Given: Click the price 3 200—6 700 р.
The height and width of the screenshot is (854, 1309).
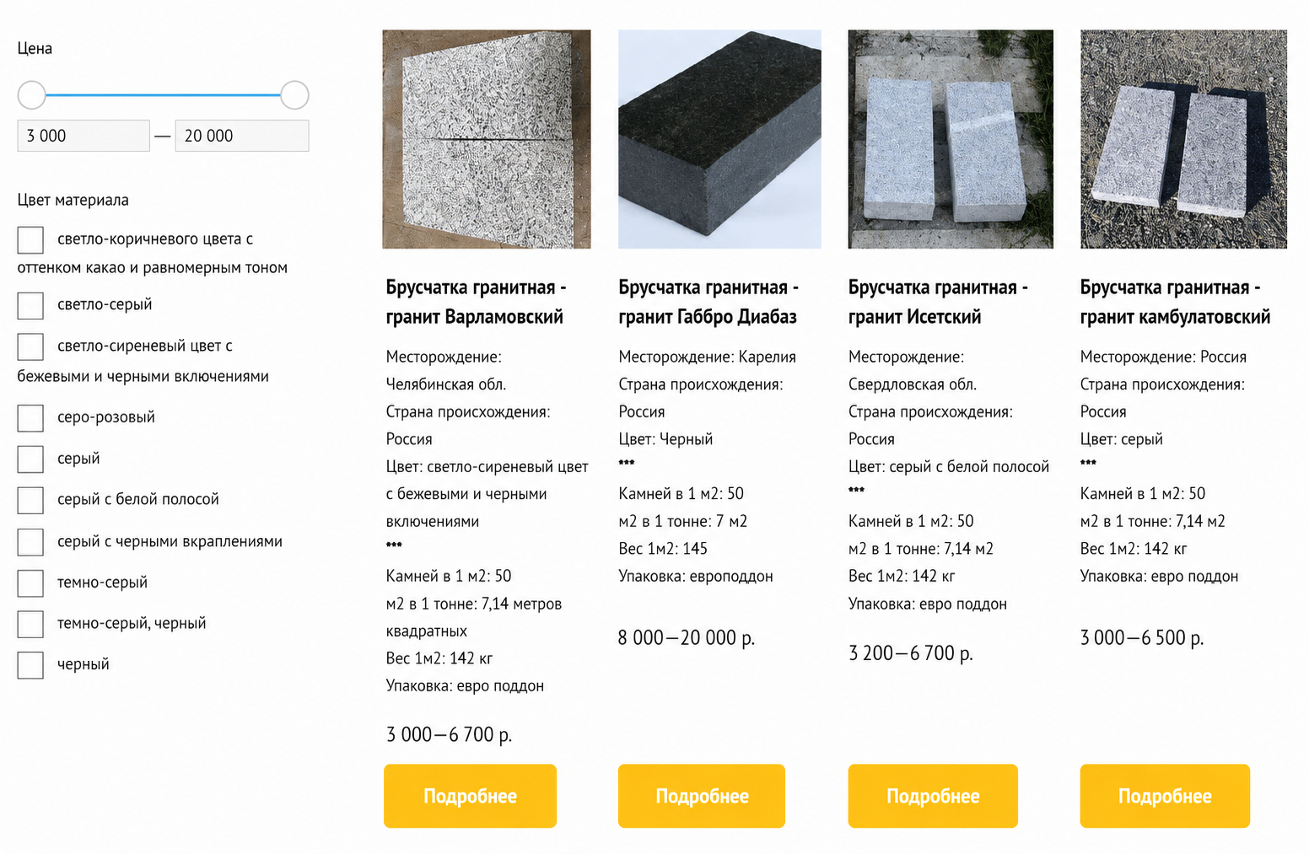Looking at the screenshot, I should pyautogui.click(x=911, y=653).
